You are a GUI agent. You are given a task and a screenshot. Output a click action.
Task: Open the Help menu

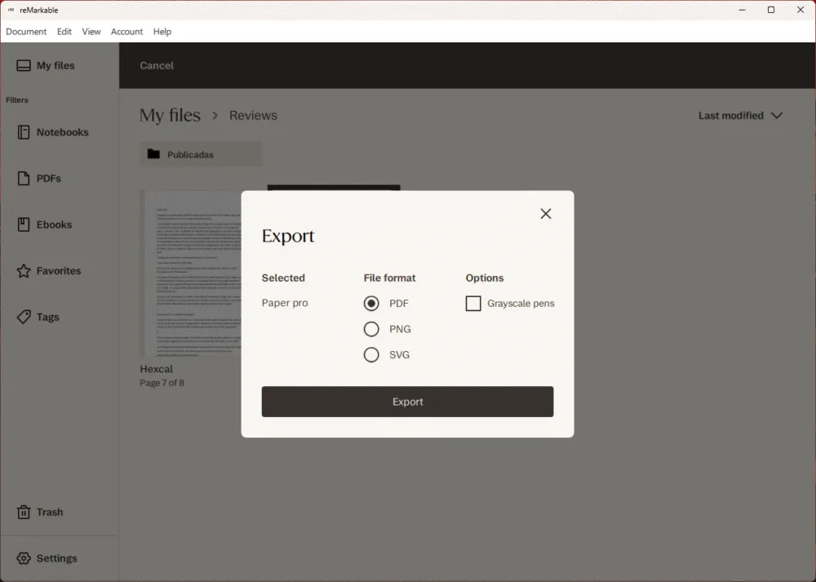click(x=162, y=32)
